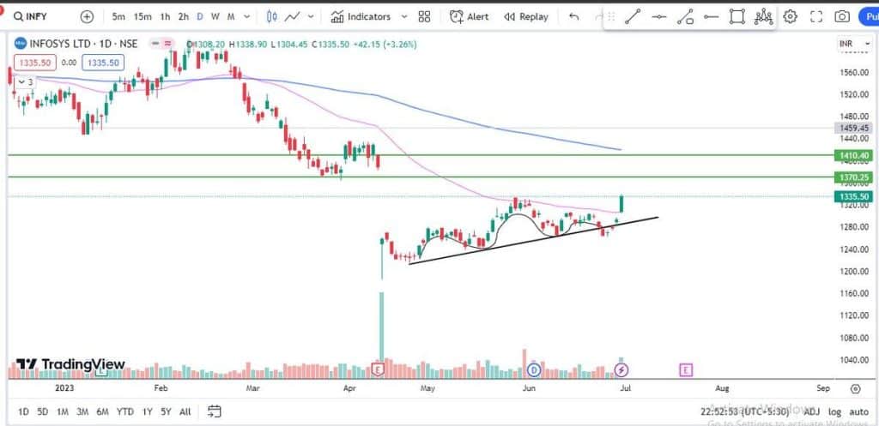The height and width of the screenshot is (426, 879).
Task: Open time axis settings gear icon
Action: (x=855, y=388)
